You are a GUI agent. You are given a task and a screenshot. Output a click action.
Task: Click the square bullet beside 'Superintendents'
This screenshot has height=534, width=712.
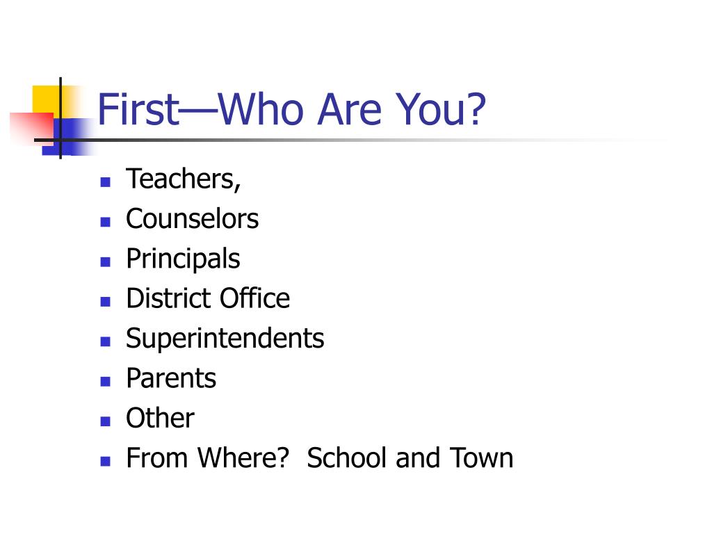(x=106, y=341)
